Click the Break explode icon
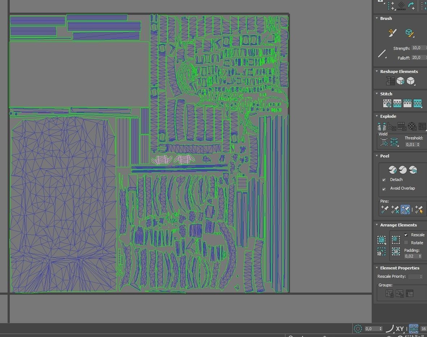427x337 pixels. 382,126
